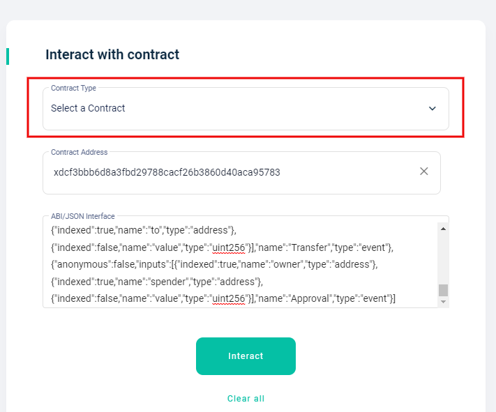Click the Clear all link
Screen dimensions: 496x412
(246, 399)
